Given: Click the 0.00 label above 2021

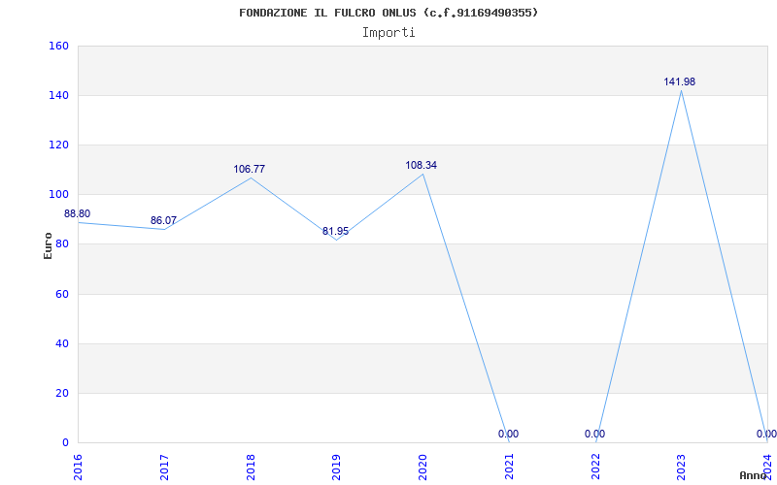Looking at the screenshot, I should click(x=508, y=434).
